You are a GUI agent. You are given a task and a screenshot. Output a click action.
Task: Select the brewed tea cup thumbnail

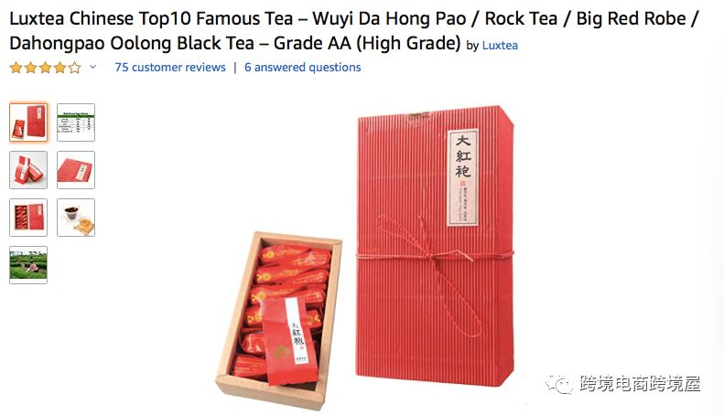click(x=76, y=218)
